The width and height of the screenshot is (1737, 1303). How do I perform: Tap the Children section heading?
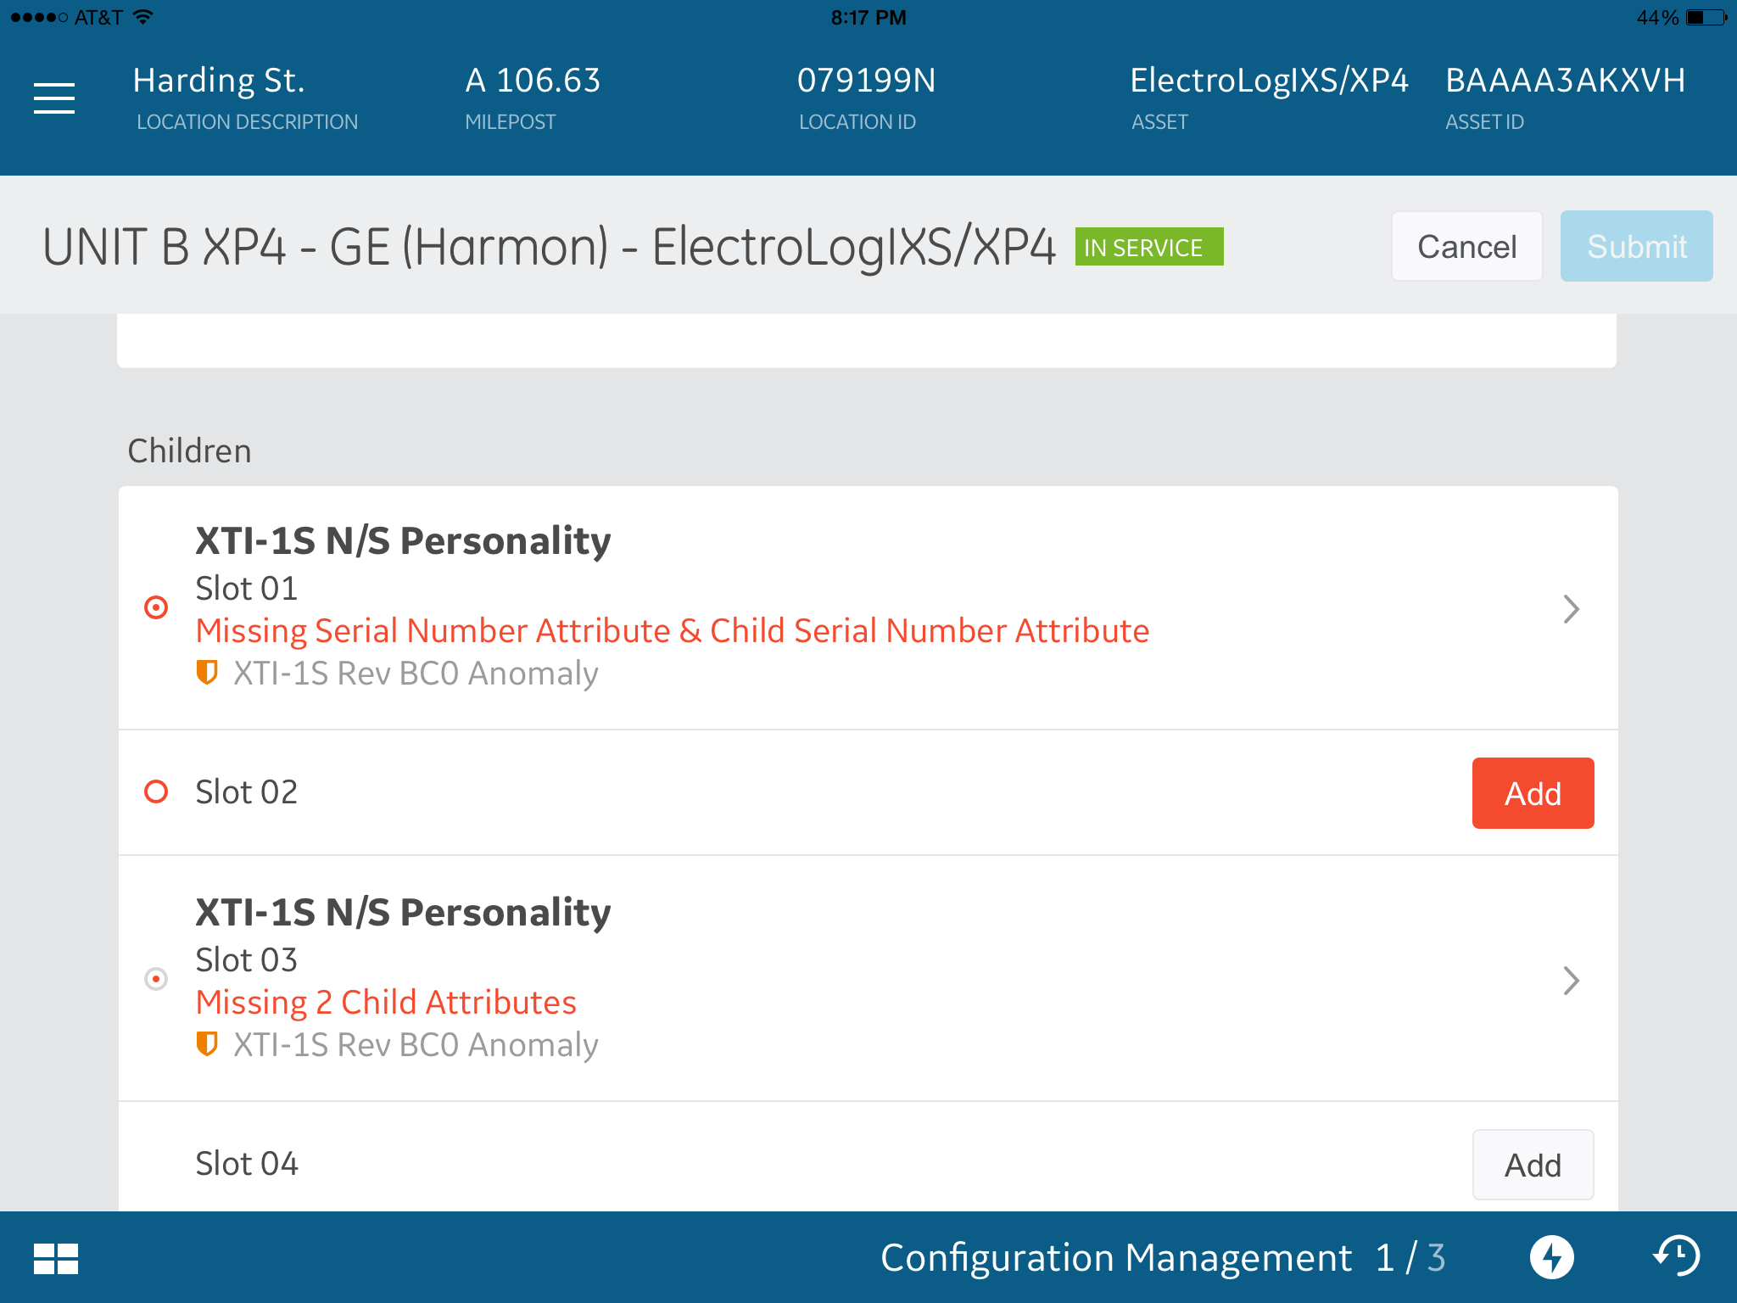(x=189, y=450)
